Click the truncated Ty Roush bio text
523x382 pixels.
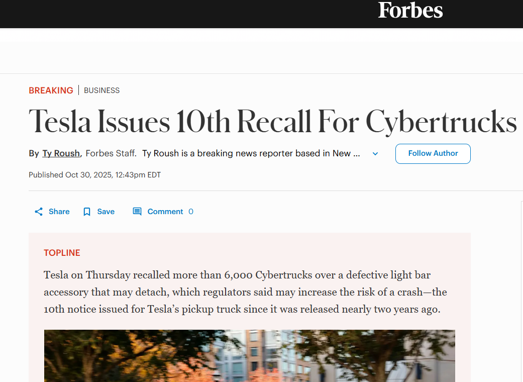(251, 153)
